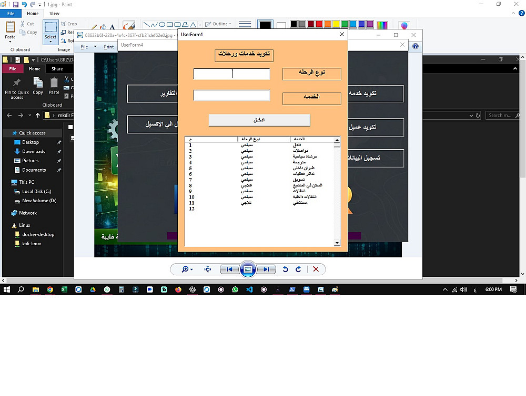Open the line Size picker in Paint
The width and height of the screenshot is (526, 396).
pyautogui.click(x=245, y=25)
